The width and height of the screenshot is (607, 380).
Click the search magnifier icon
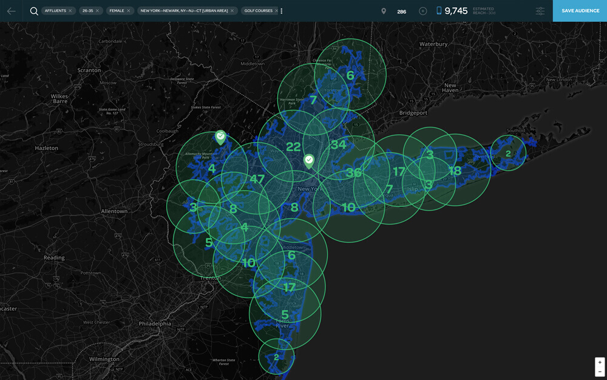[34, 11]
